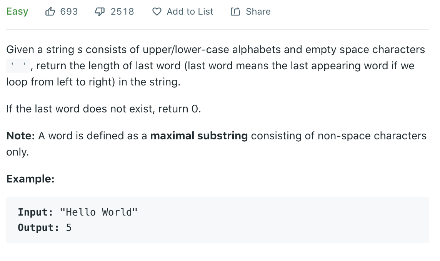The height and width of the screenshot is (261, 440).
Task: Upvote the problem with the thumbs-up icon
Action: point(50,12)
